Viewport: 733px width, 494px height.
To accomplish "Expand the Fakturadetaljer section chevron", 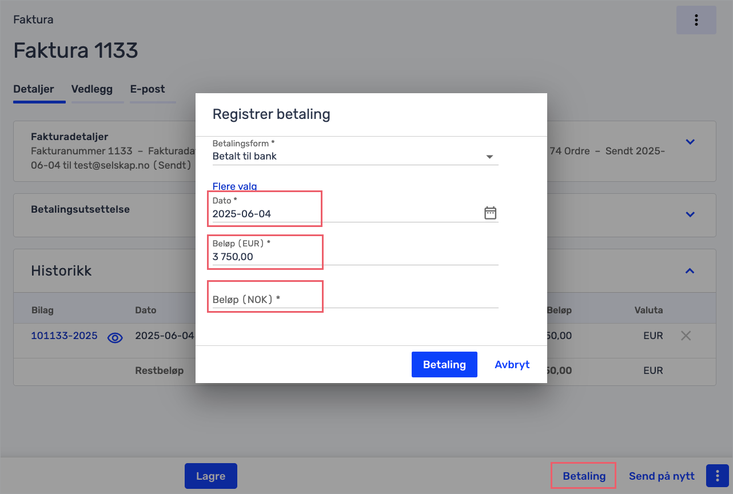I will [690, 142].
